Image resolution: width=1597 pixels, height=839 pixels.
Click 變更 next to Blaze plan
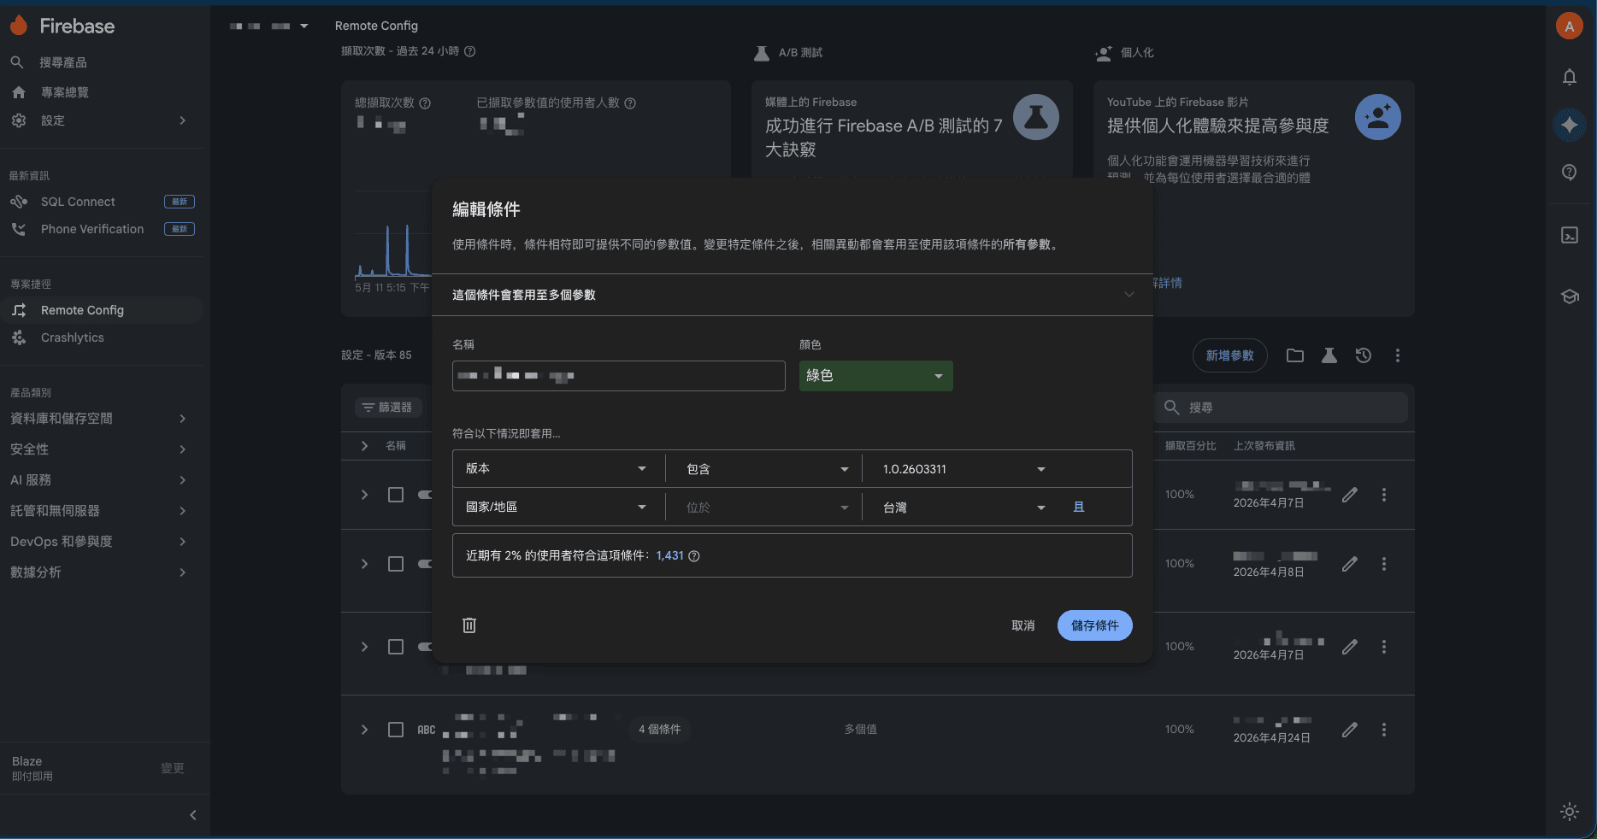(x=173, y=768)
